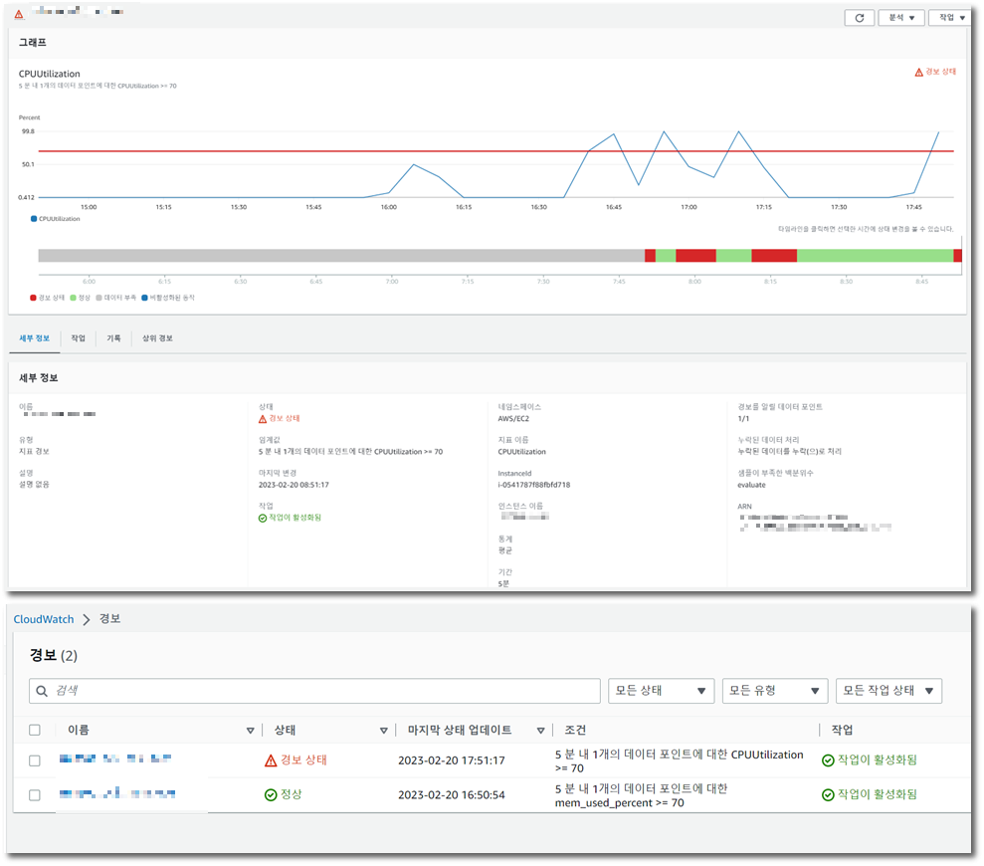
Task: Open the 모든 상태 filter dropdown
Action: pos(661,691)
